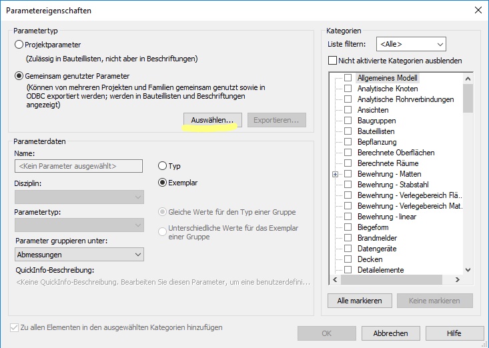
Task: Open Parameter gruppieren unter dropdown
Action: click(79, 254)
